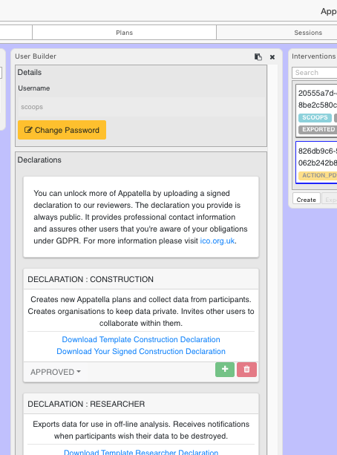Click the Create button in Interventions
337x455 pixels.
coord(307,200)
